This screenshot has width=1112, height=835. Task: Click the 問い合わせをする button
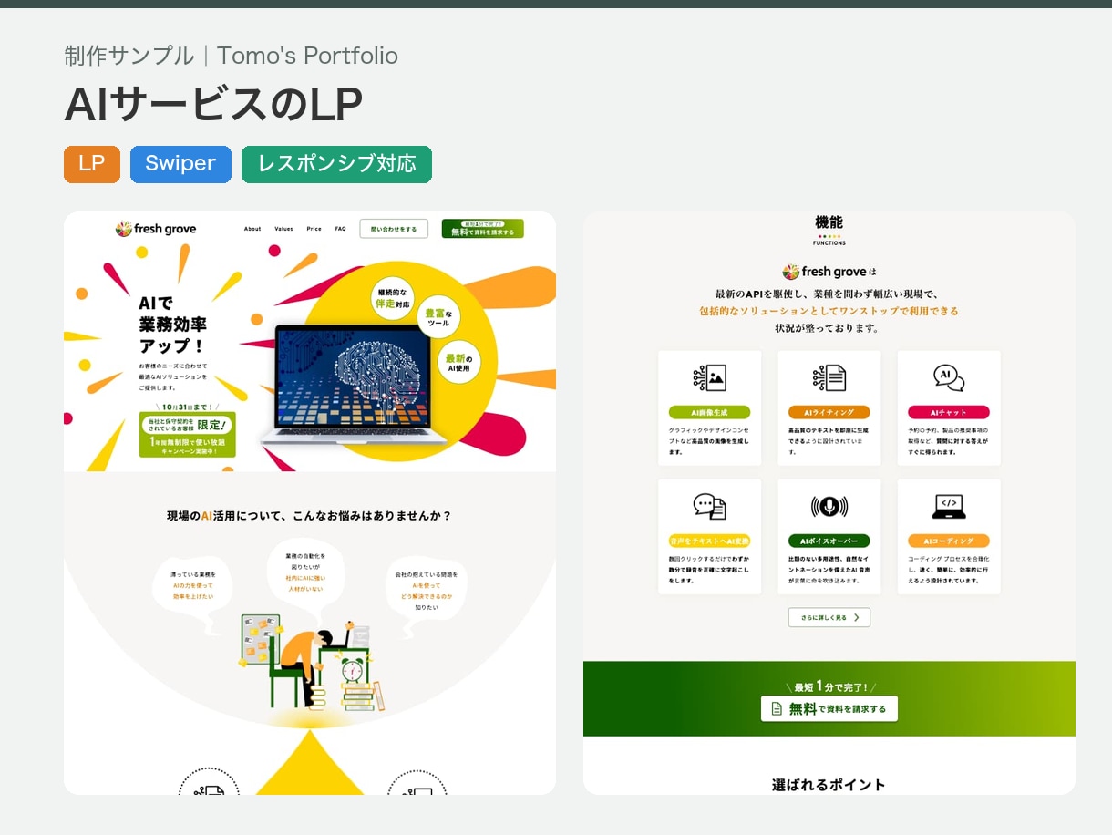pos(394,229)
